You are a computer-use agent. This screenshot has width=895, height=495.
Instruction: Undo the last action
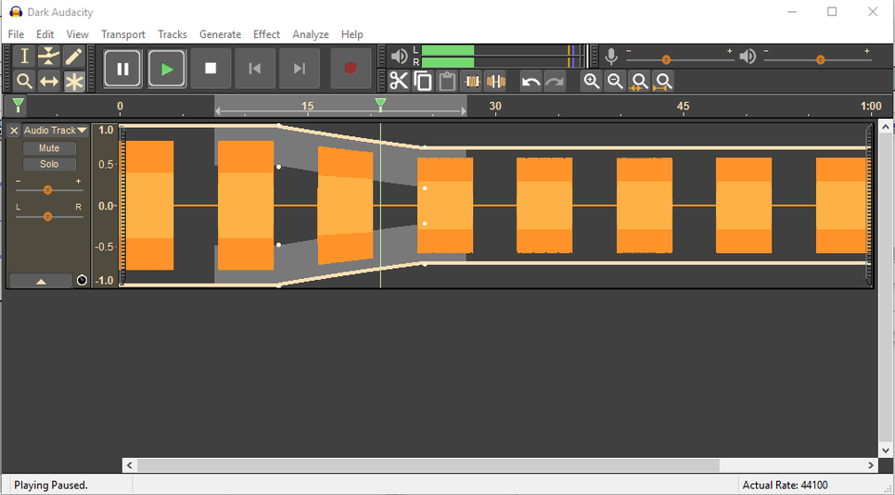click(531, 82)
